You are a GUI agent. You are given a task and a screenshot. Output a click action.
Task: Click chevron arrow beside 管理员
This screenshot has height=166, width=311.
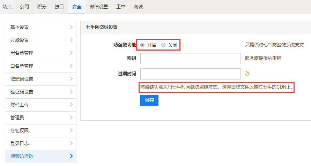click(72, 118)
